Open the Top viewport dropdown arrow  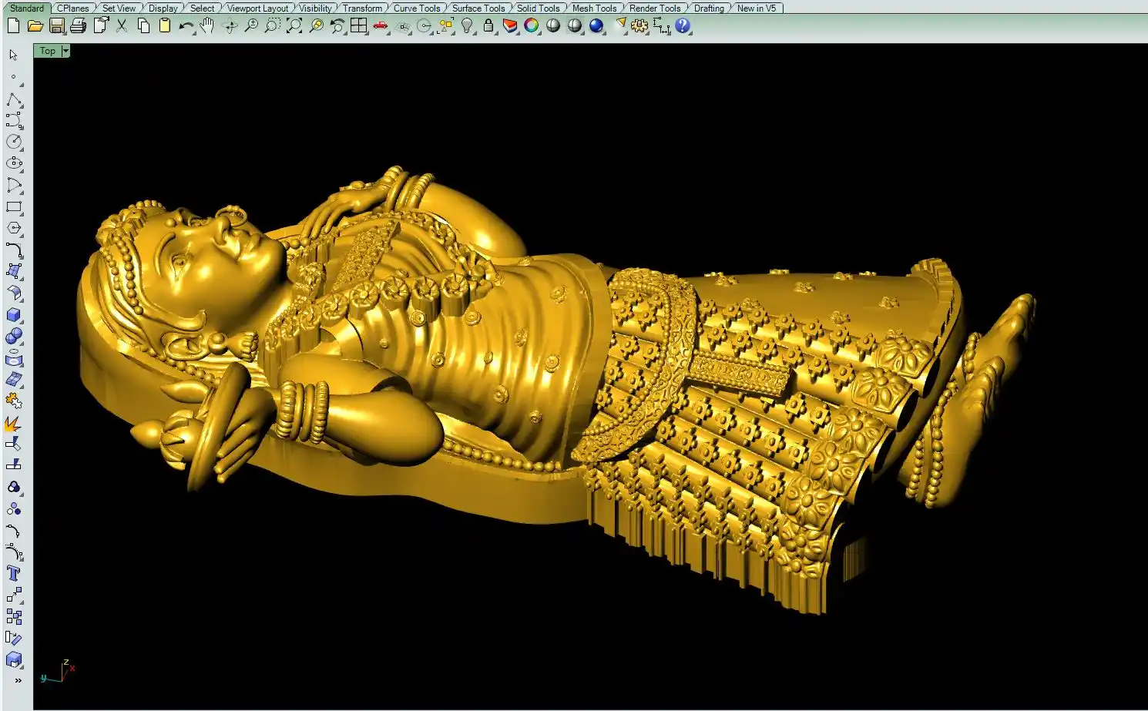[x=65, y=51]
